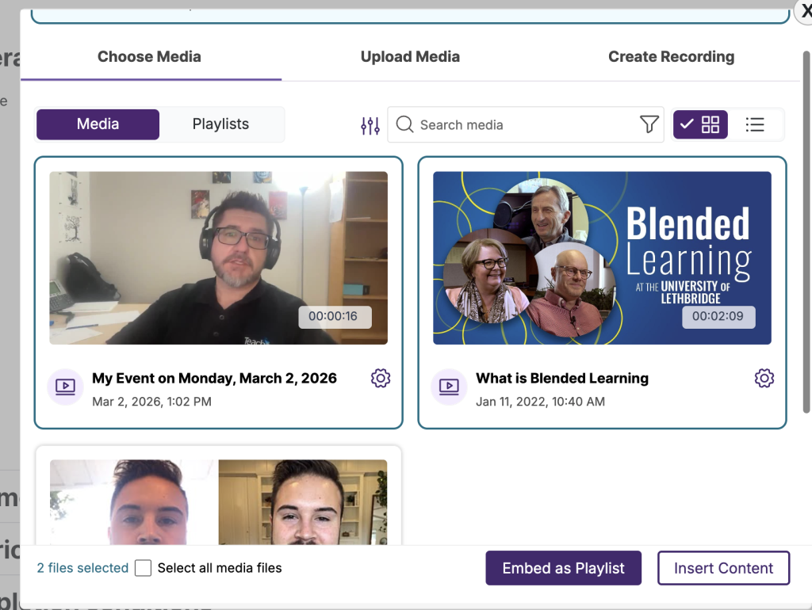Click the magnifier icon in search box

404,124
